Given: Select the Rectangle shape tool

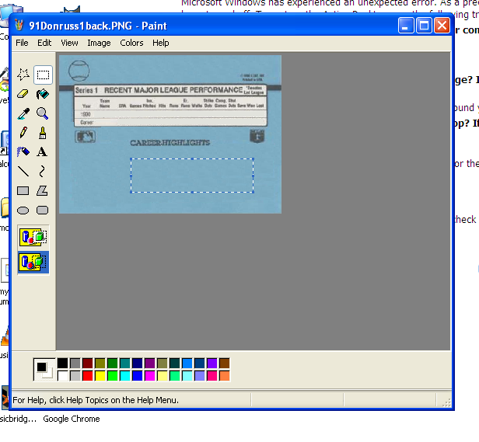Looking at the screenshot, I should (x=23, y=191).
